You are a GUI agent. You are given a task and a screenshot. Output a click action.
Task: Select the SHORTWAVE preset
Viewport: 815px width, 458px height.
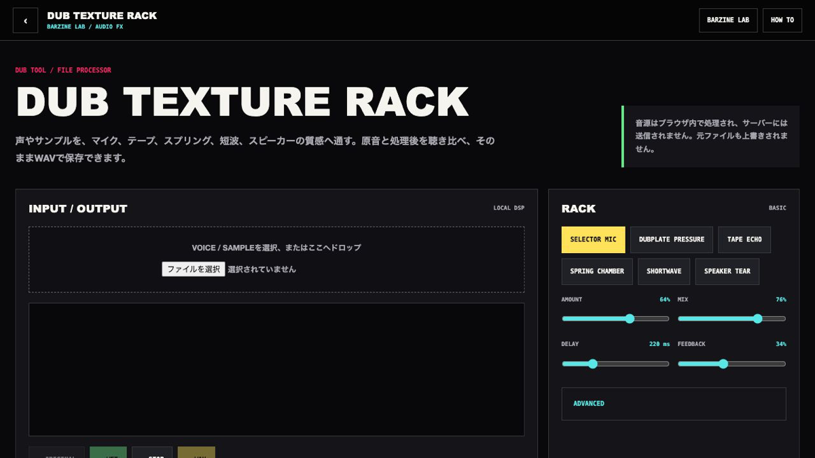pos(664,271)
